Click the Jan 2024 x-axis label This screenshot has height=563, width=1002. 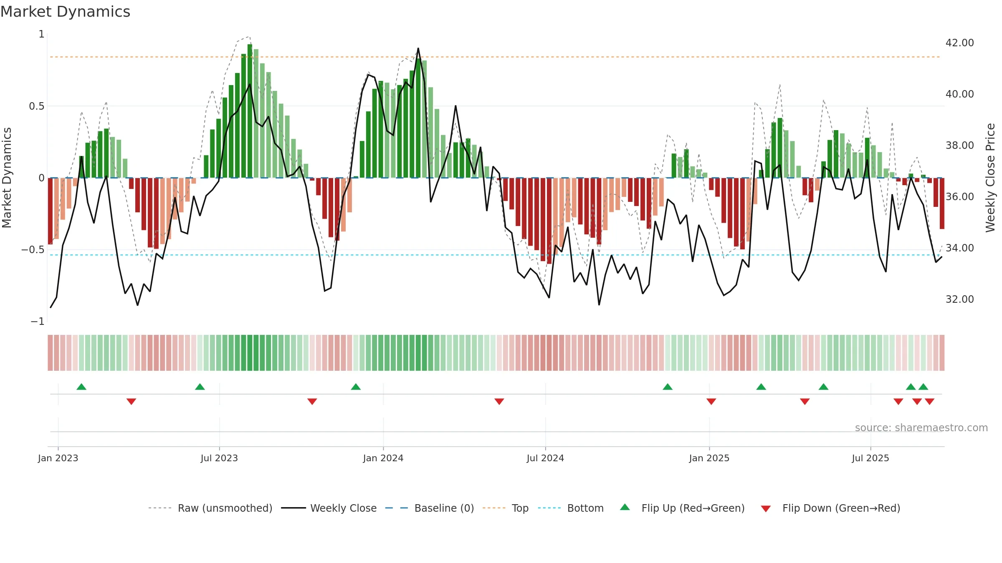click(383, 458)
